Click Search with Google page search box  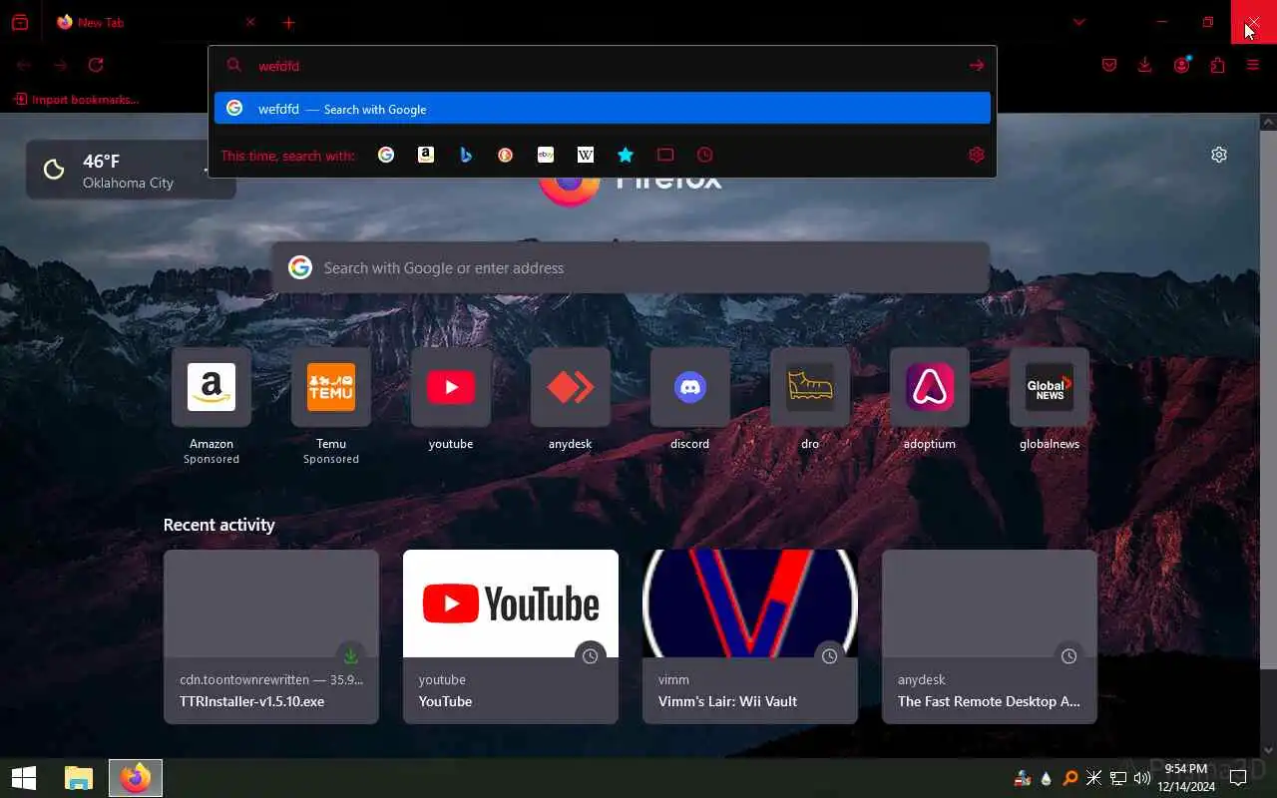631,267
